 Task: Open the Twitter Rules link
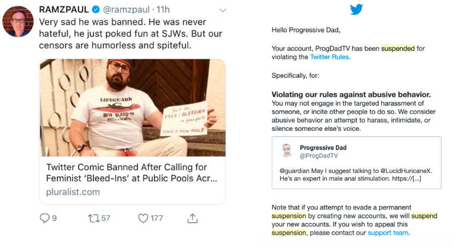tap(329, 57)
